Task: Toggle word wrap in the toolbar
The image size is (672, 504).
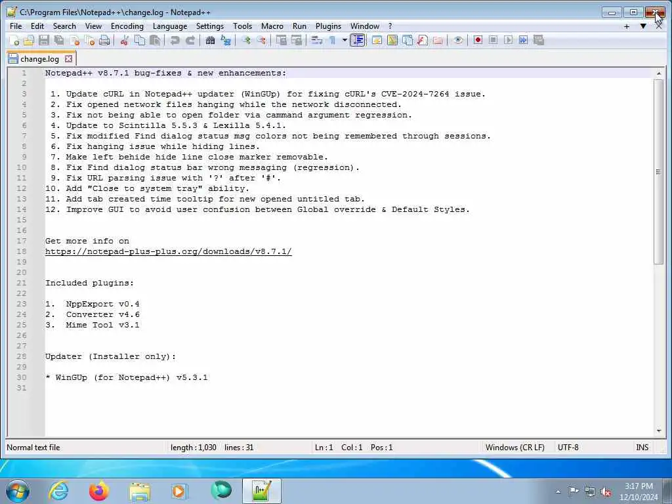Action: point(316,40)
